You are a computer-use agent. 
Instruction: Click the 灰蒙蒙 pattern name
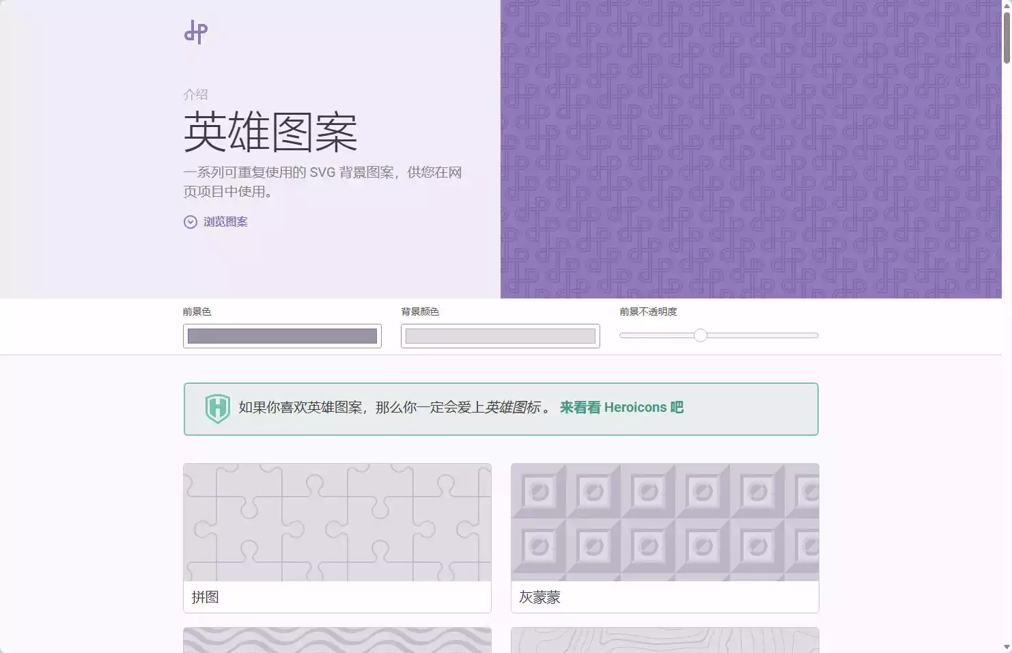tap(540, 597)
